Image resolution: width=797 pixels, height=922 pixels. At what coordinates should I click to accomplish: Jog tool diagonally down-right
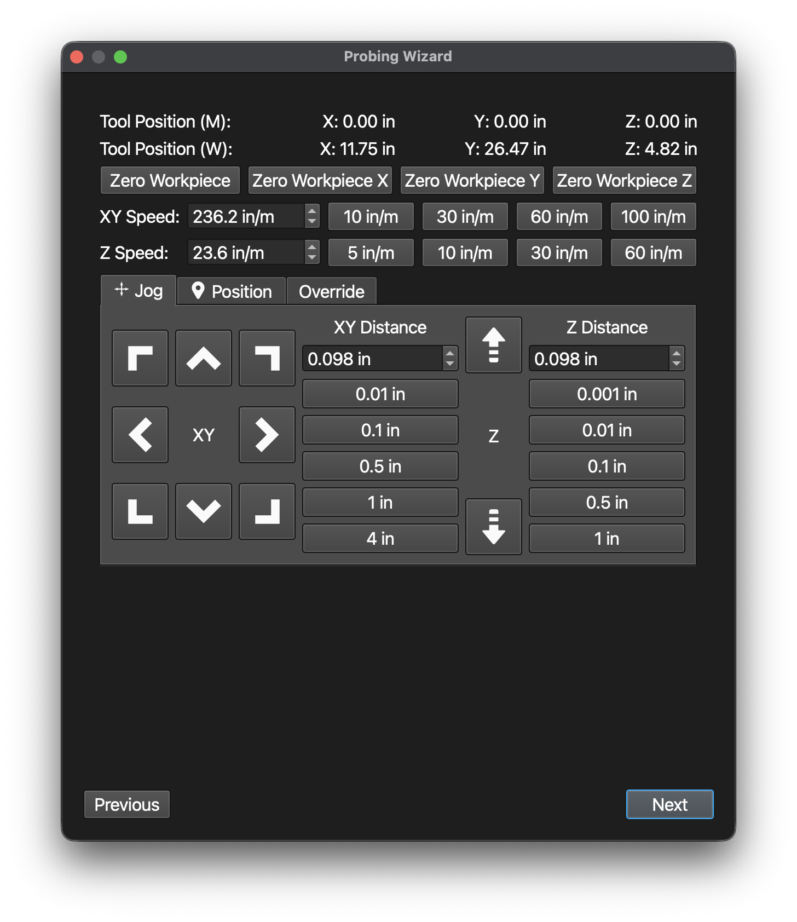[267, 511]
